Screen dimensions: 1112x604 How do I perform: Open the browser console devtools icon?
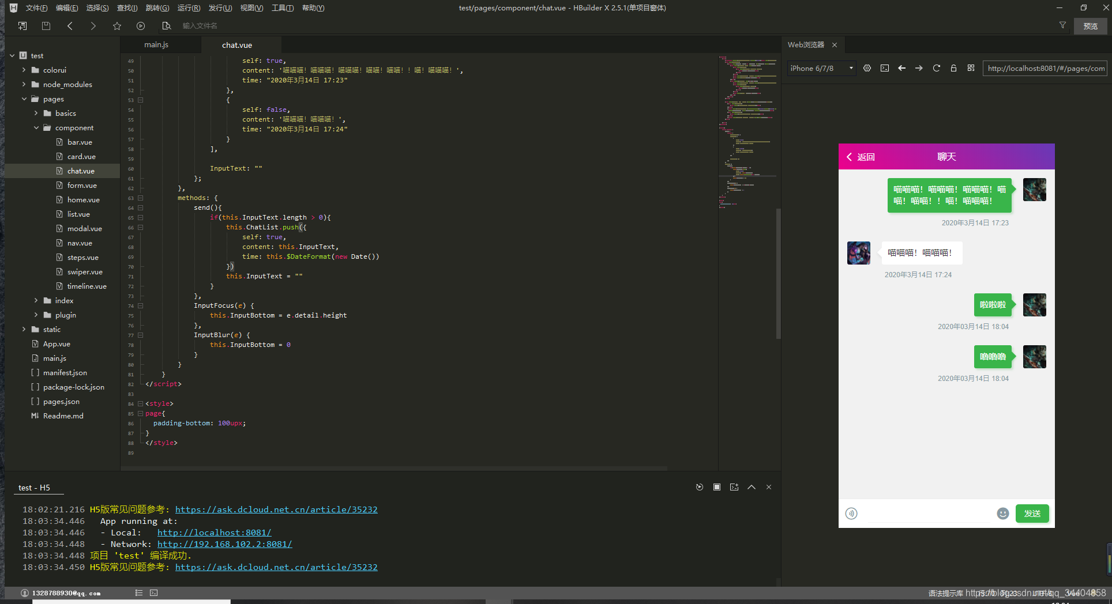[885, 68]
